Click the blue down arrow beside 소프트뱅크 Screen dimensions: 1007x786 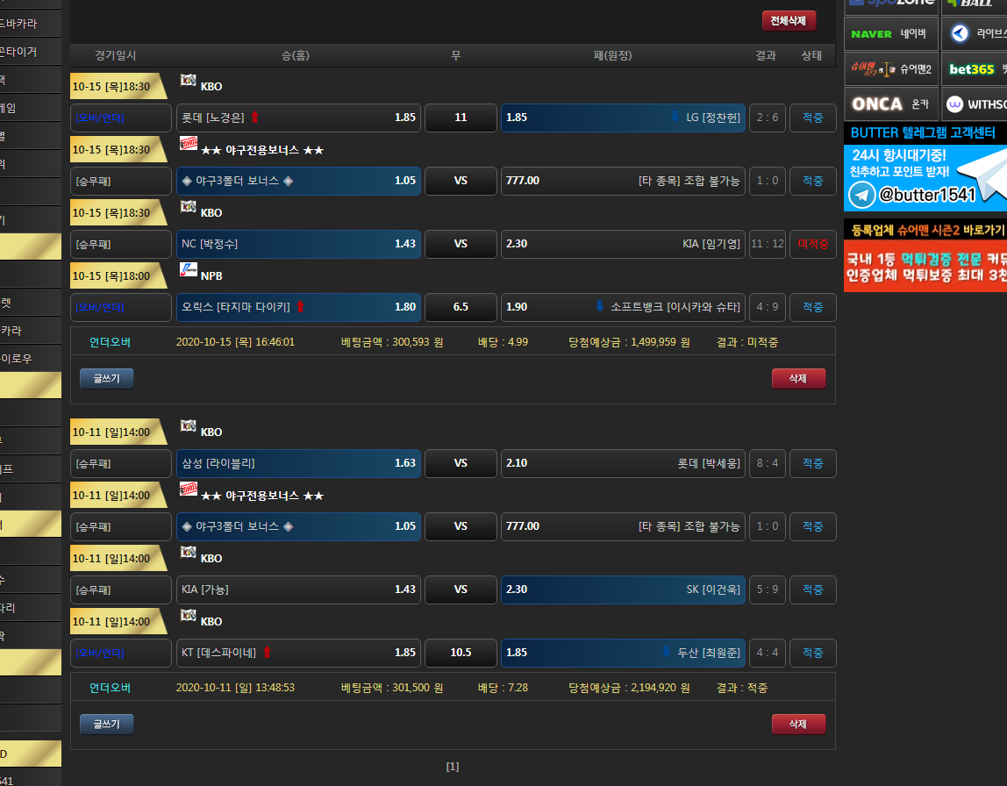600,307
